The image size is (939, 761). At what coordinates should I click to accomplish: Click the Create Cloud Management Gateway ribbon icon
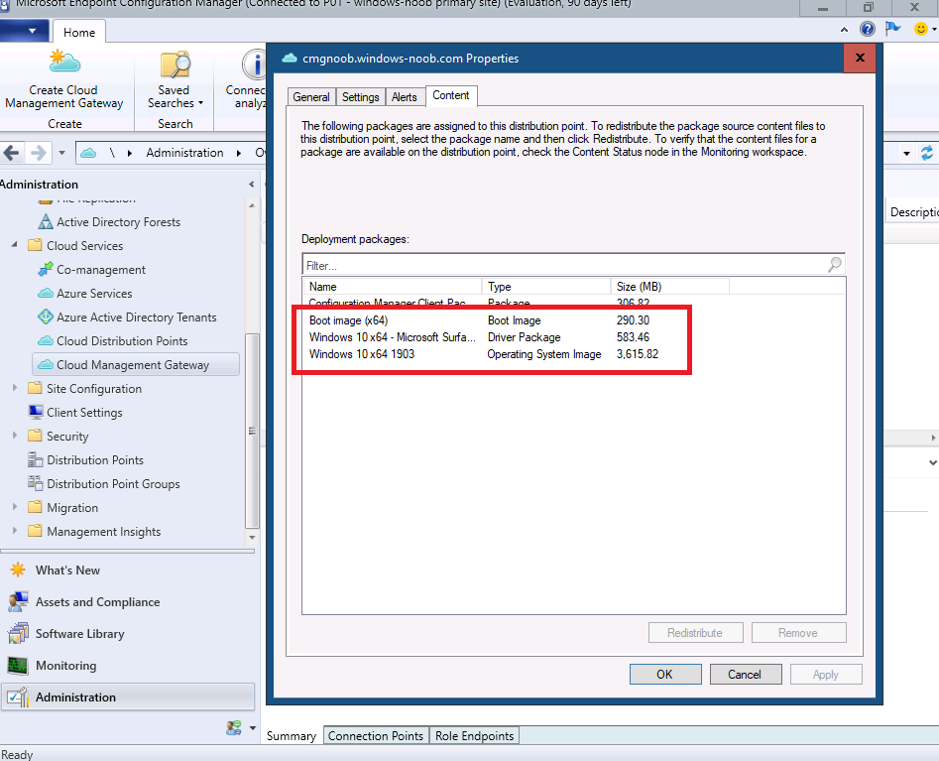(x=64, y=63)
